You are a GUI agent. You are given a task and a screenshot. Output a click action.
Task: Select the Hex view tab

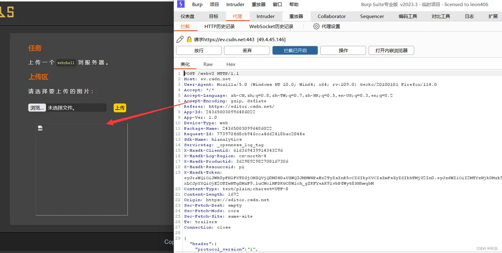[231, 65]
